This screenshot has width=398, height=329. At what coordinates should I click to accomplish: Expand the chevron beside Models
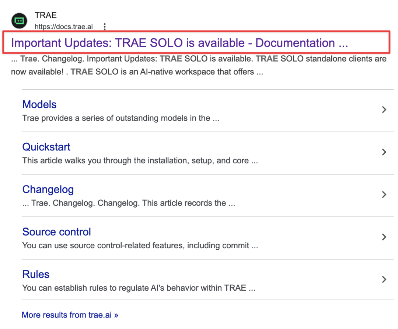tap(384, 110)
